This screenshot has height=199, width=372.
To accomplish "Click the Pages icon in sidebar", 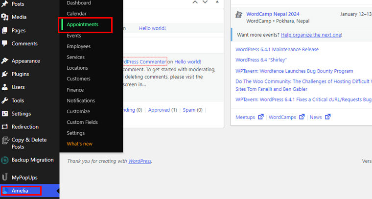I will point(5,31).
